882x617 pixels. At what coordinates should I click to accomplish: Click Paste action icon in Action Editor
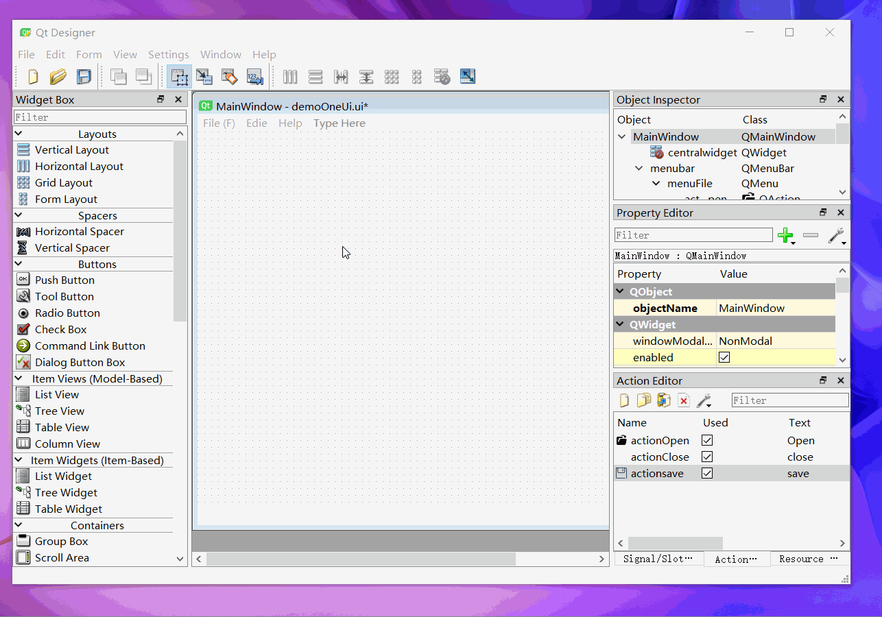[663, 400]
